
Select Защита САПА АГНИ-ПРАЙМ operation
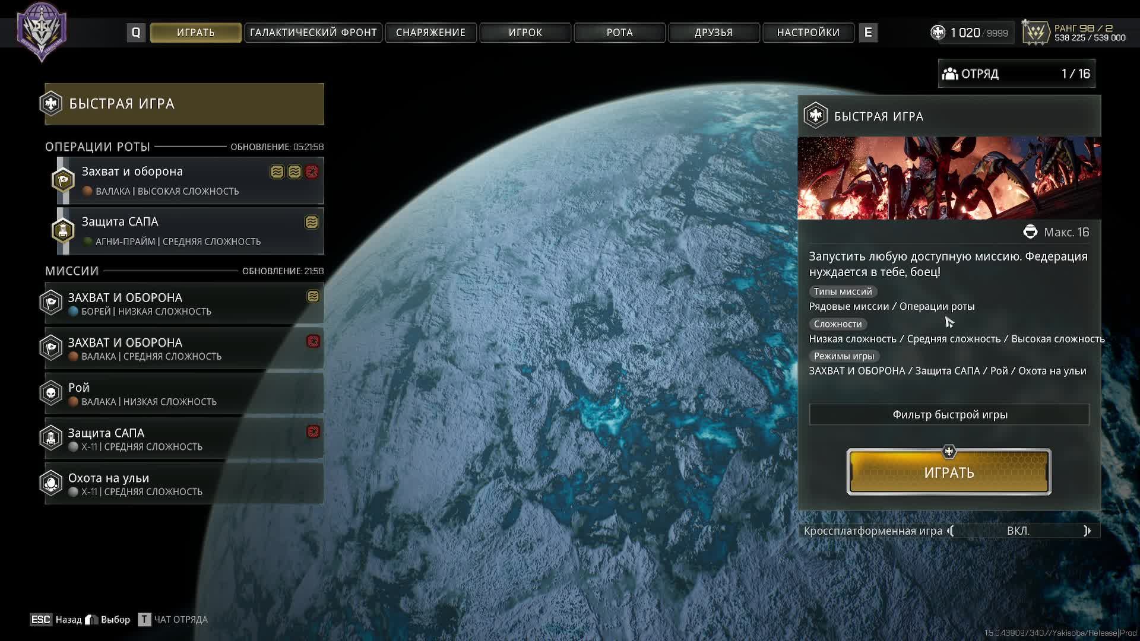pos(190,231)
